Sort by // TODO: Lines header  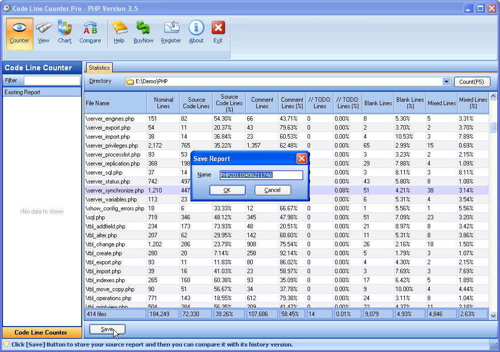coord(320,103)
